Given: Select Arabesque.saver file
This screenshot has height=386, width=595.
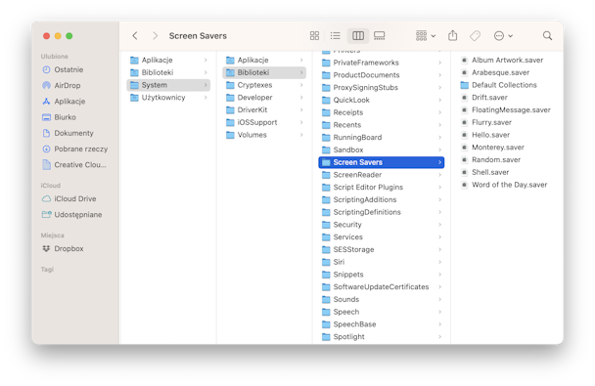Looking at the screenshot, I should 495,72.
